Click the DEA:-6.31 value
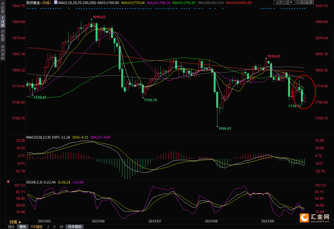The image size is (334, 229). 80,137
